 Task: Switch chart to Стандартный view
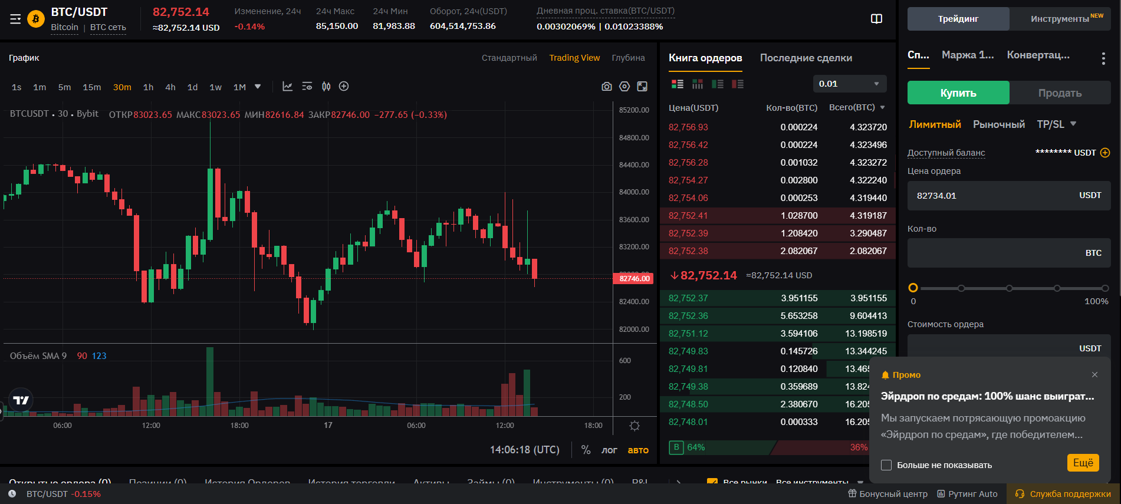(509, 58)
